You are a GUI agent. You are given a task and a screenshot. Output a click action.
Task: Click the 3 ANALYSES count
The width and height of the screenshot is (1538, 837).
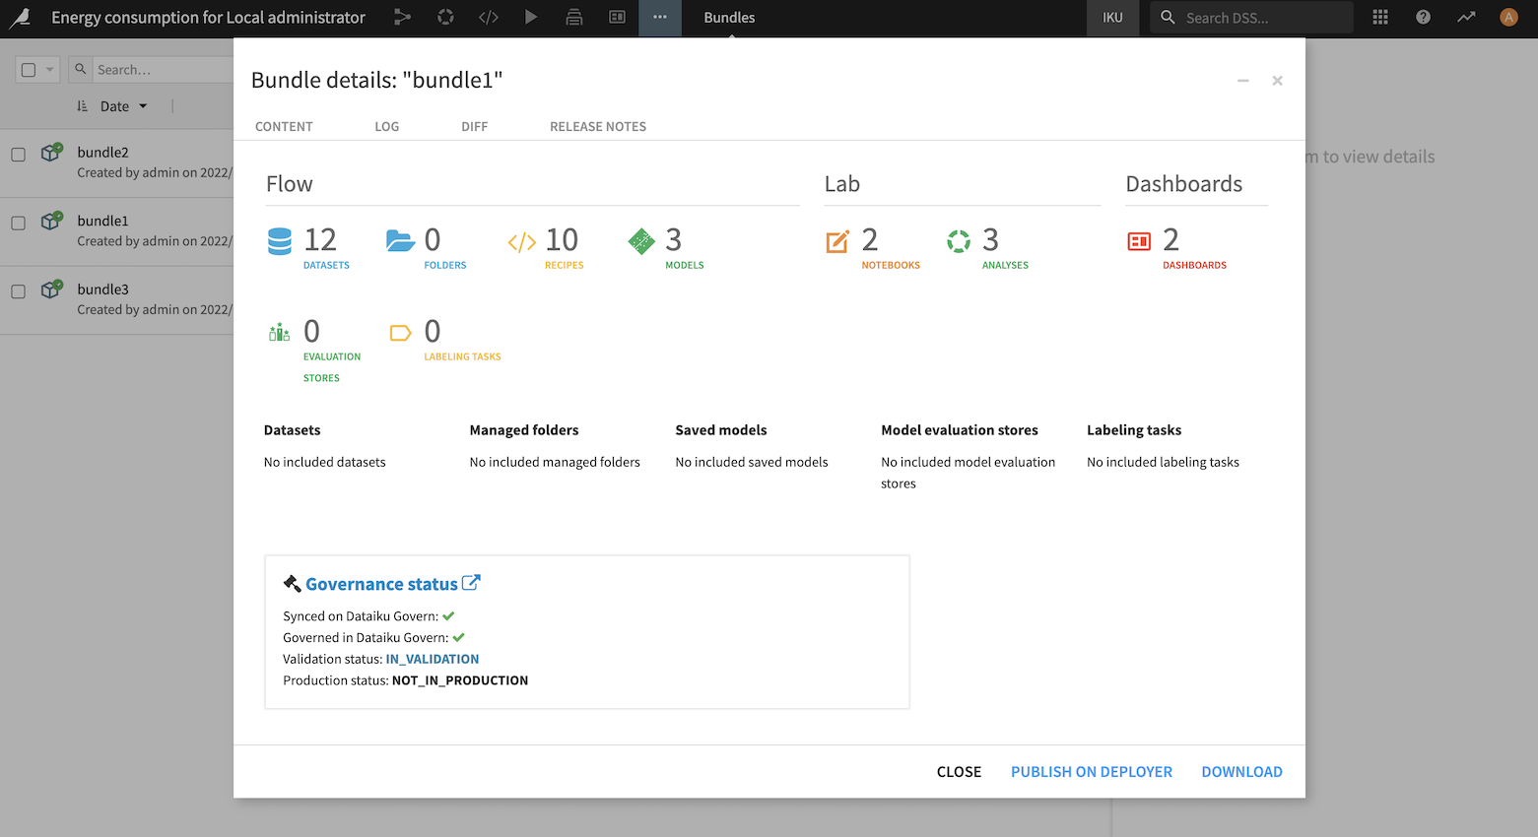coord(1005,247)
